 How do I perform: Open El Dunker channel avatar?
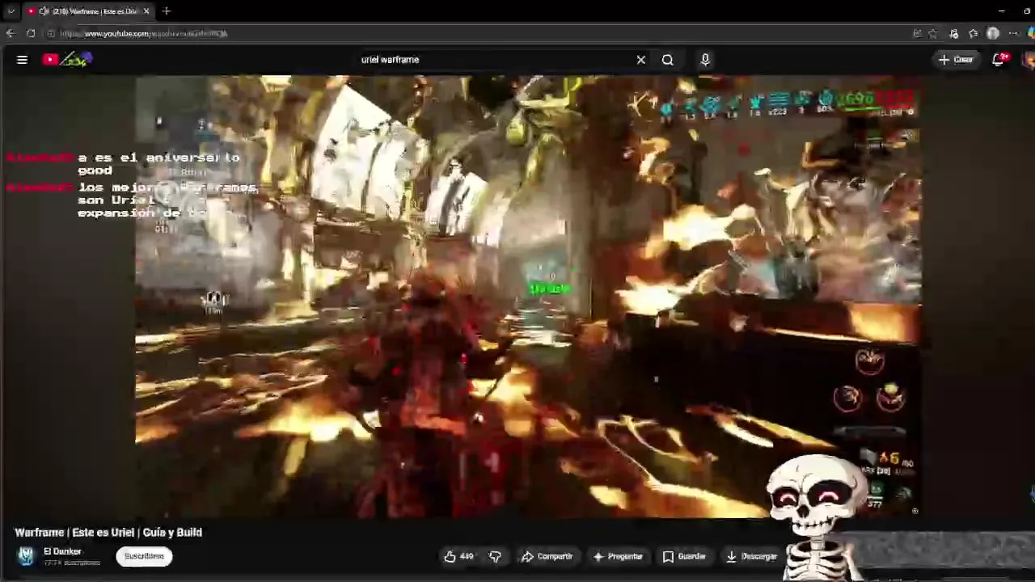tap(26, 556)
